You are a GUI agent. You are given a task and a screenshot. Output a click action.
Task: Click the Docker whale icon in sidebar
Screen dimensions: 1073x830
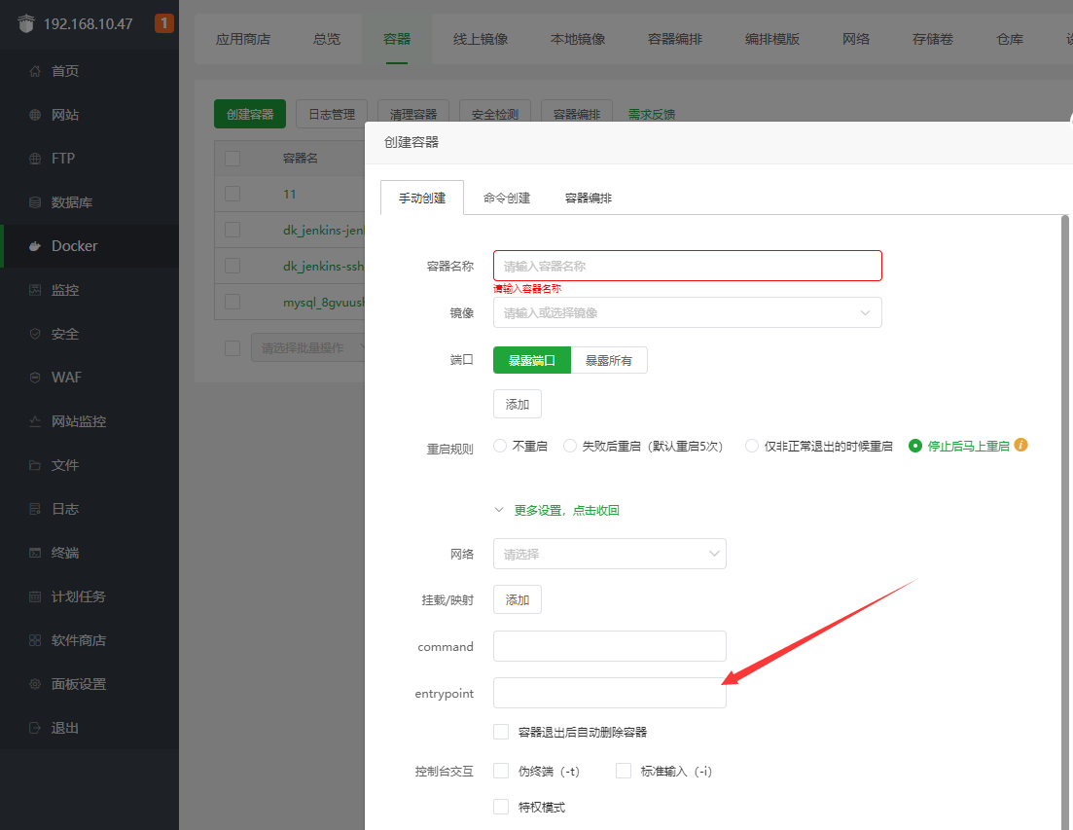click(35, 246)
